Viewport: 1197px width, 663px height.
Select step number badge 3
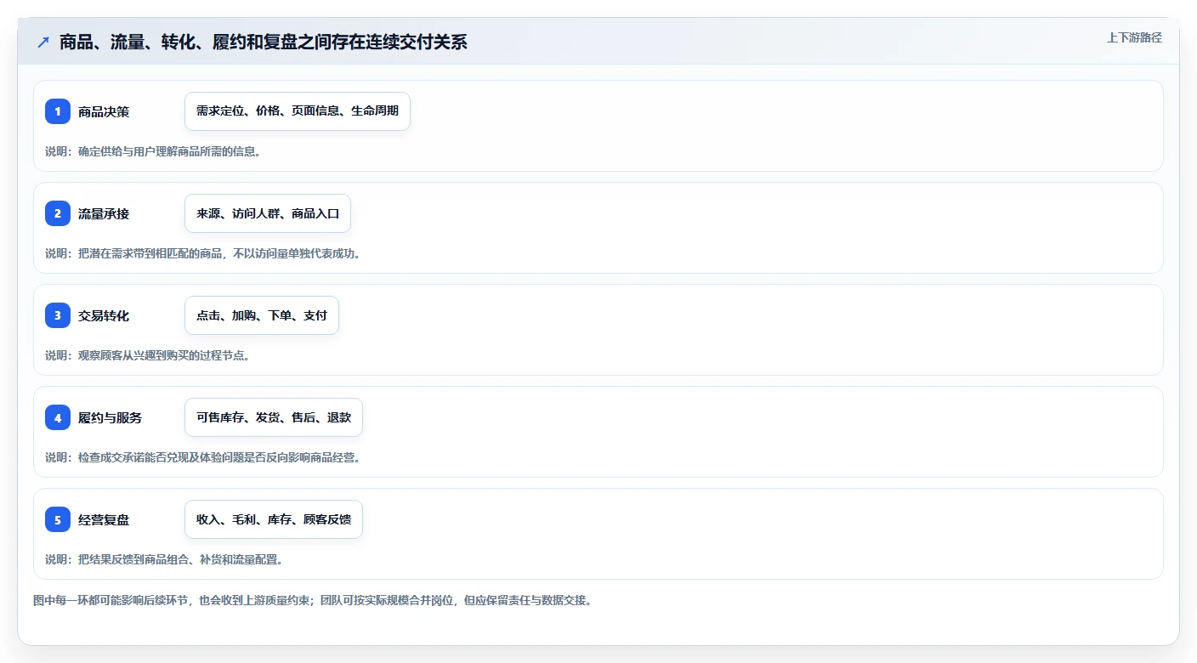click(x=58, y=315)
